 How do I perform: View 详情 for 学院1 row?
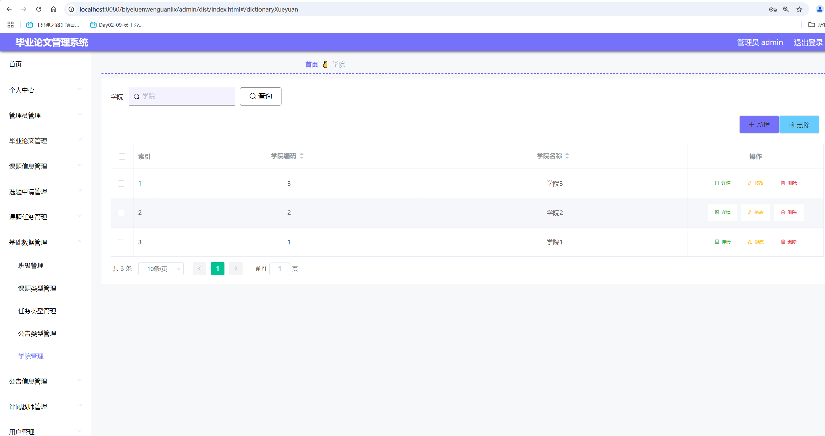click(x=722, y=242)
